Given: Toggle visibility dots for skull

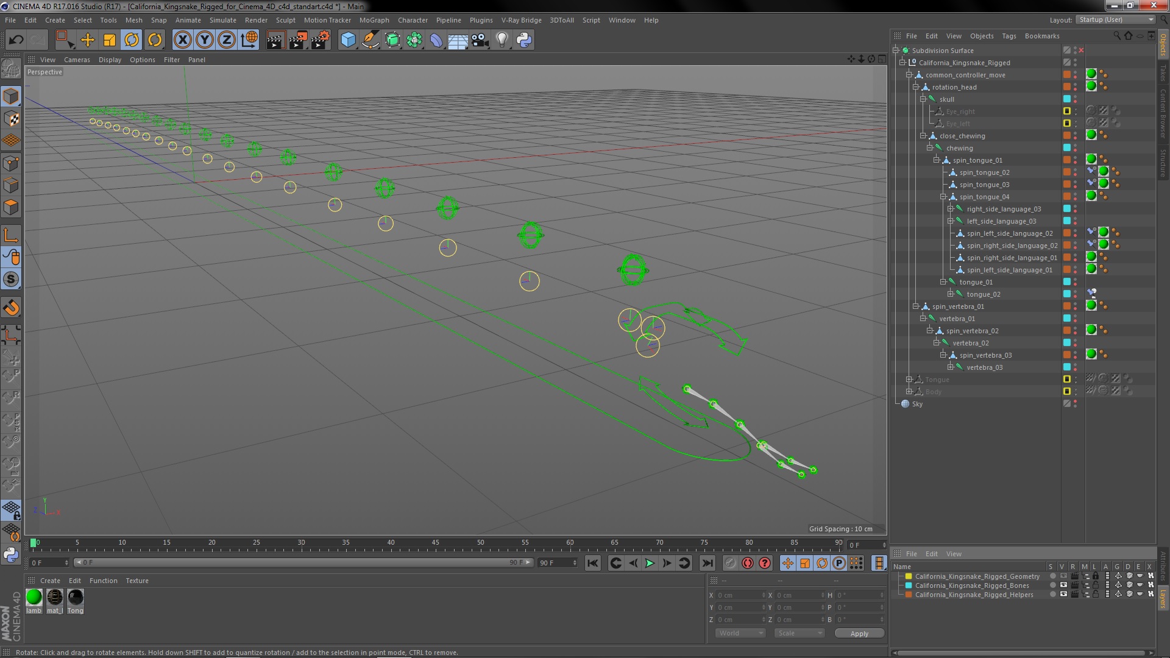Looking at the screenshot, I should (1075, 99).
